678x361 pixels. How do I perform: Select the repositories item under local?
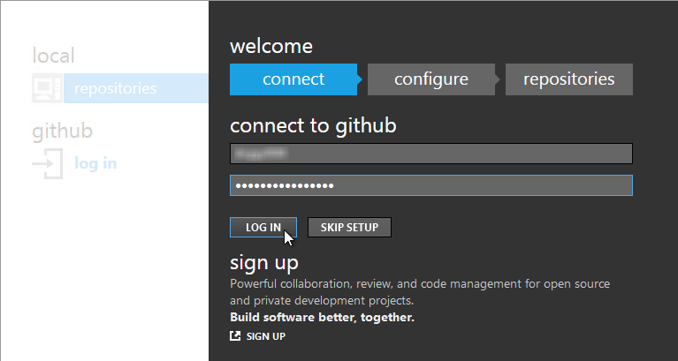tap(115, 88)
